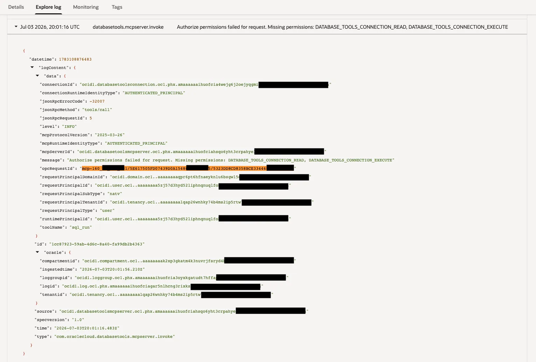Viewport: 536px width, 362px height.
Task: Click the type value com.oraclecloud.databasetools.mcpserver.invoke
Action: tap(114, 336)
